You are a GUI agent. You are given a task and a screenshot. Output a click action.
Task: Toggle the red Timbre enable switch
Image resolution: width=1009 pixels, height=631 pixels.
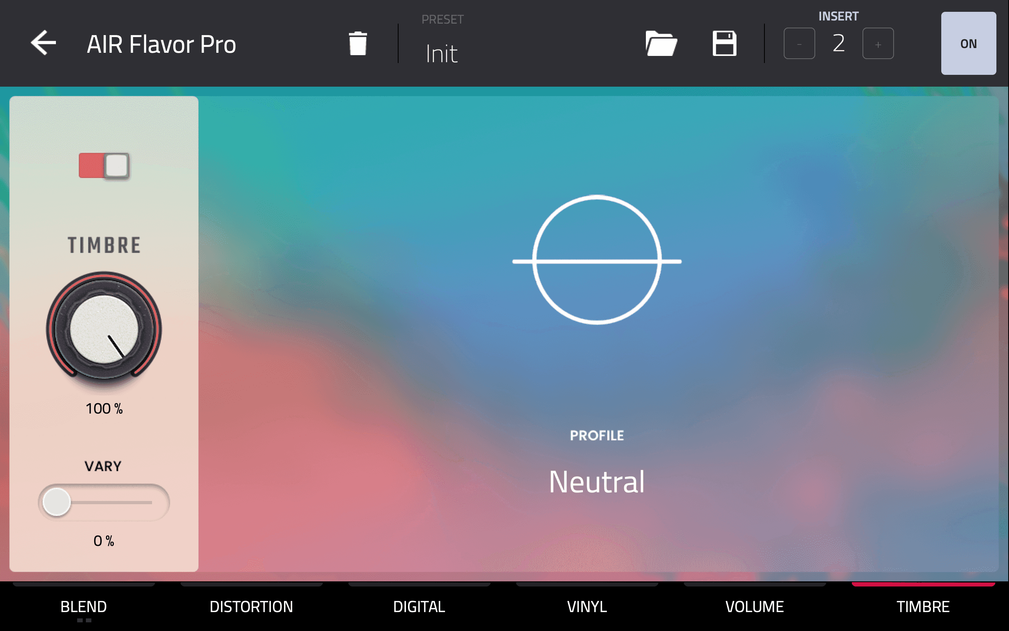(104, 166)
